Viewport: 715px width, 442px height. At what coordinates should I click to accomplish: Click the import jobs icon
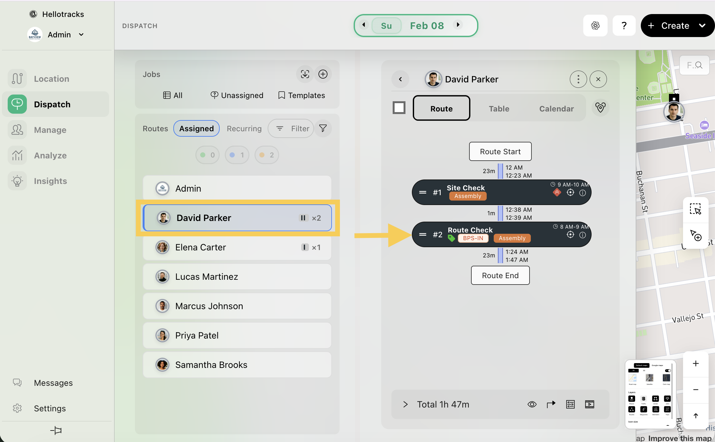[x=305, y=74]
